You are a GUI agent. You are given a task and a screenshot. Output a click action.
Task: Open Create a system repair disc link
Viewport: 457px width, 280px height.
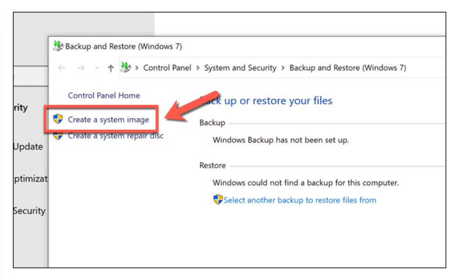(116, 136)
